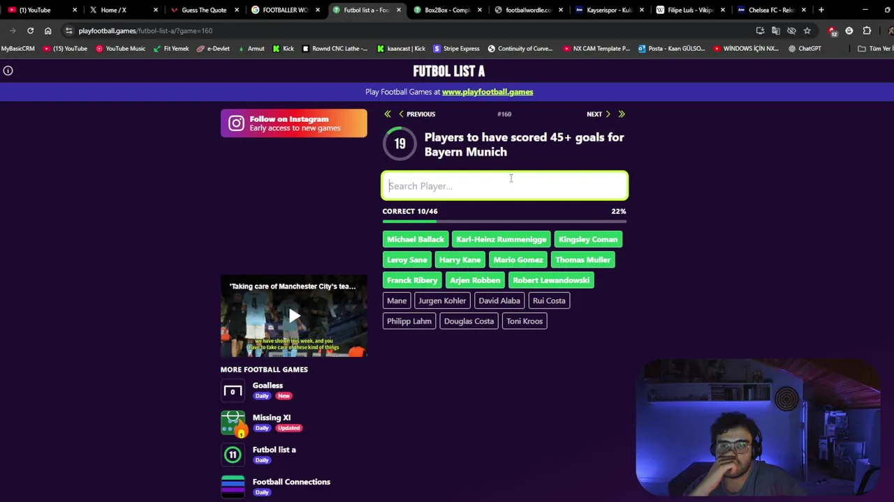Go to the browser home page

[47, 31]
